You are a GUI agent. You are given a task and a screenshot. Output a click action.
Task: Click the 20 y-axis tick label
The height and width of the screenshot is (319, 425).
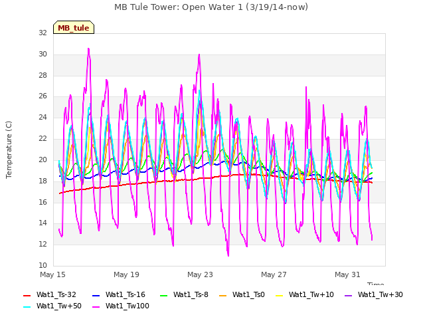[42, 159]
